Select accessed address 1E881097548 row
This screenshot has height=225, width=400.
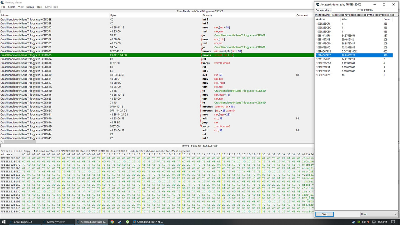(354, 40)
